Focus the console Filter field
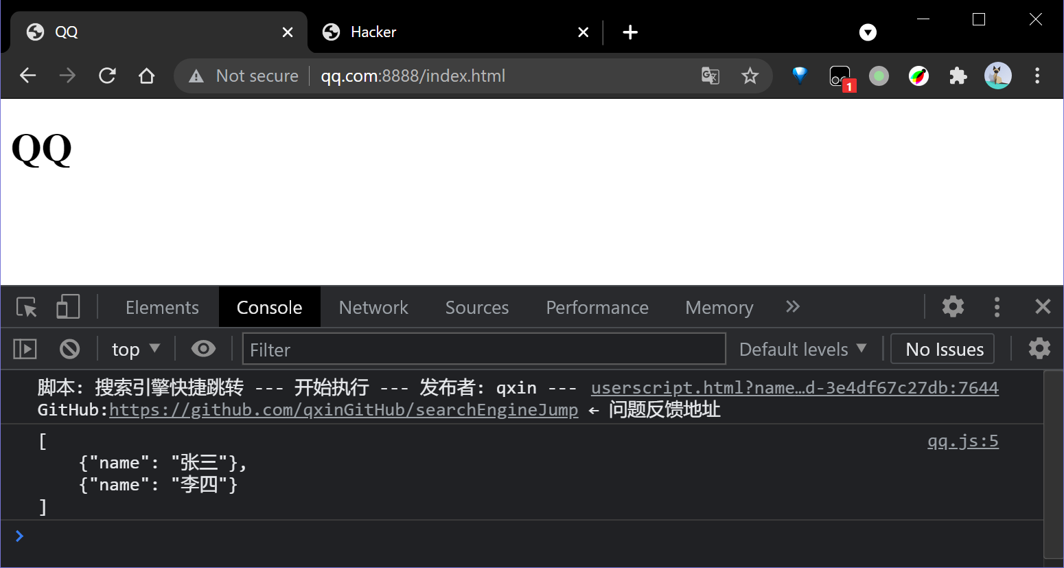The image size is (1064, 568). 484,349
